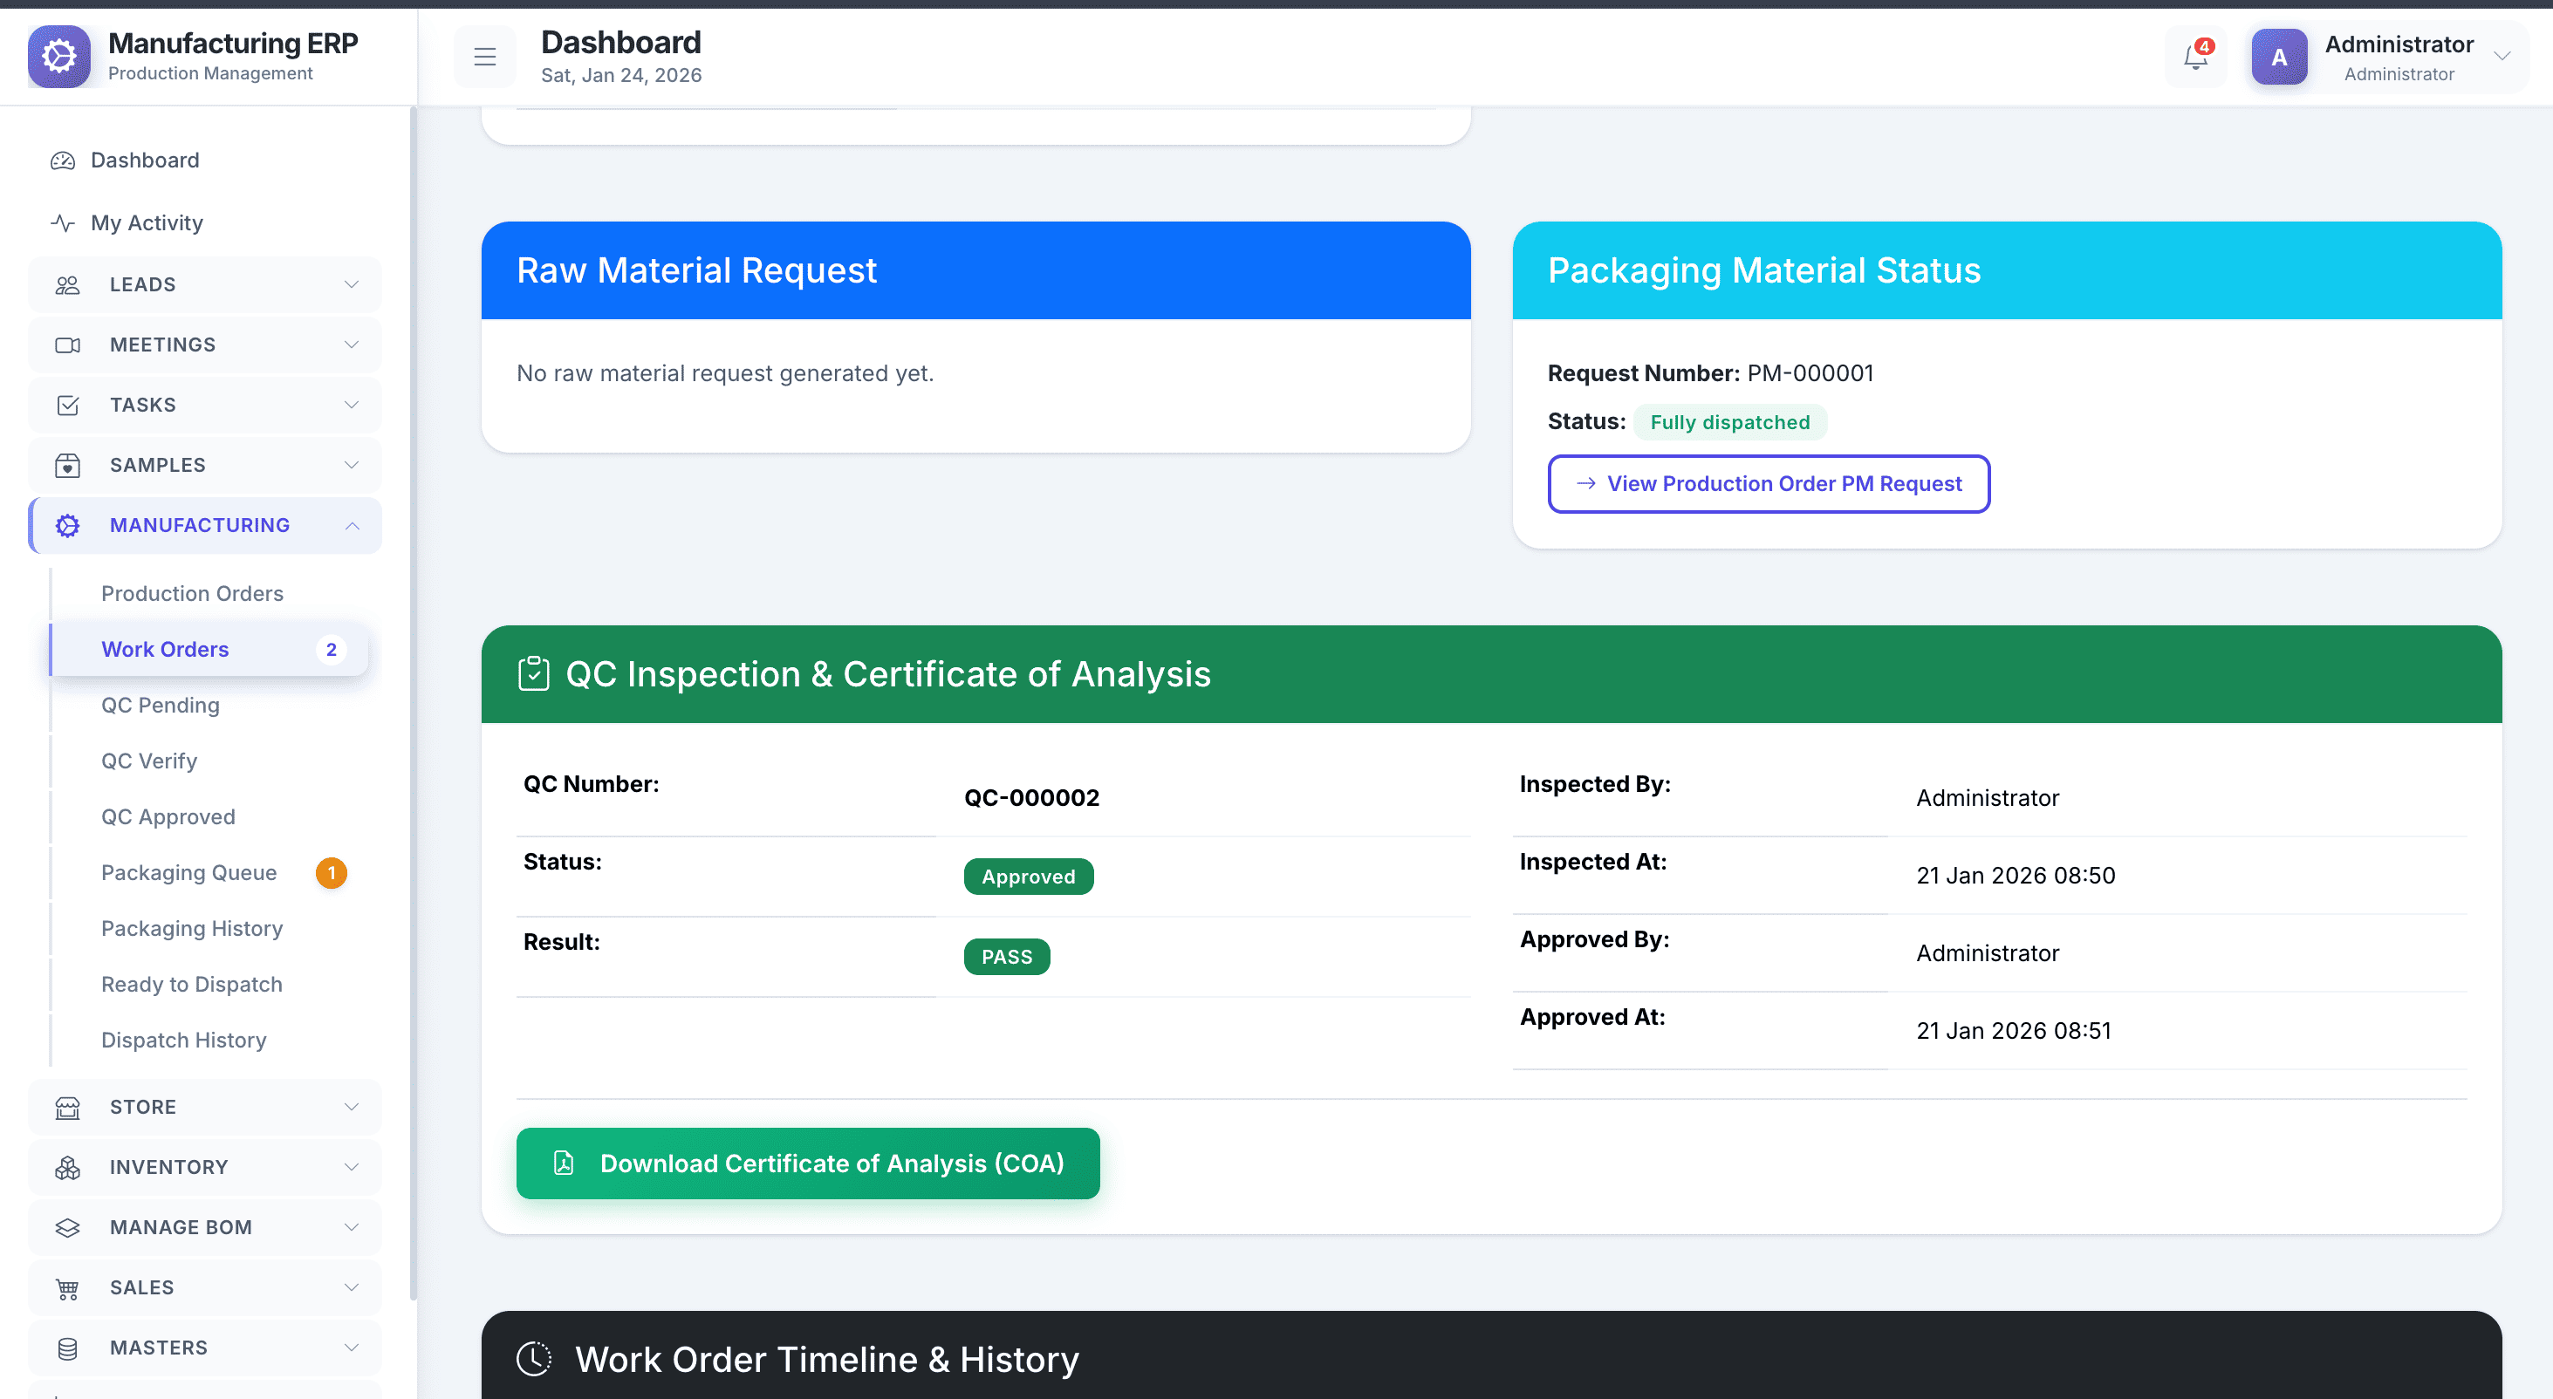Open the notifications bell icon
Image resolution: width=2553 pixels, height=1399 pixels.
tap(2195, 58)
